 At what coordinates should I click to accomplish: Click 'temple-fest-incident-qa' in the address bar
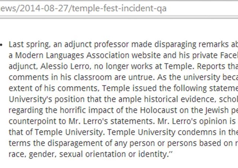[x=119, y=9]
